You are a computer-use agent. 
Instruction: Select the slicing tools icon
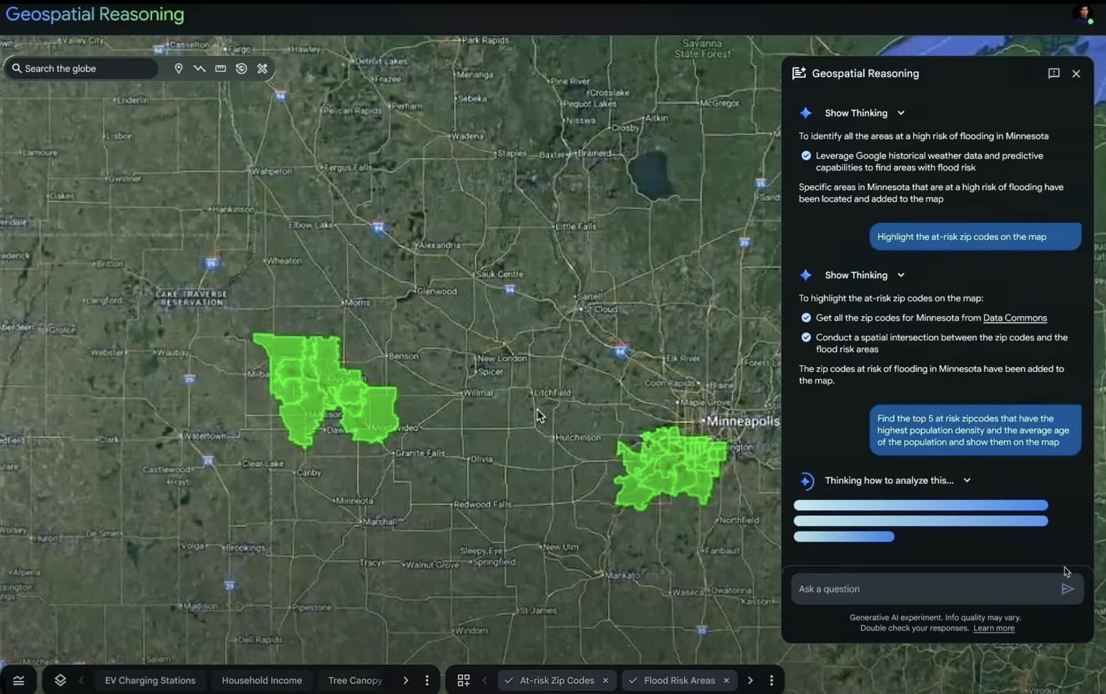click(x=263, y=68)
